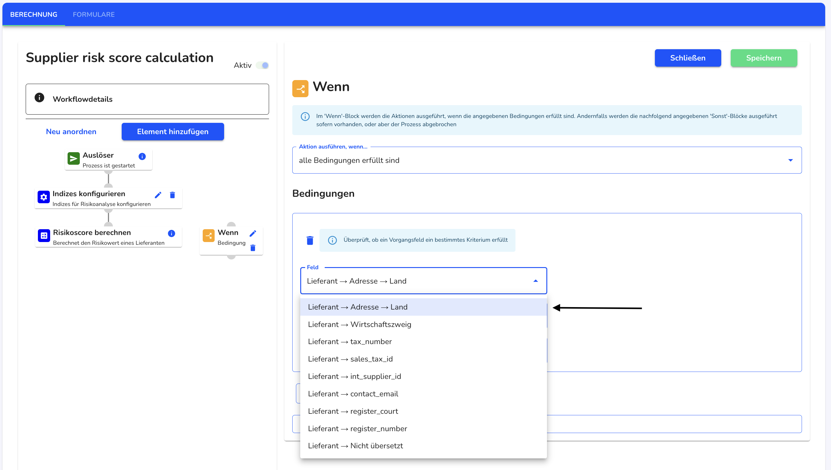Click the Schließen button
The width and height of the screenshot is (831, 470).
point(688,58)
